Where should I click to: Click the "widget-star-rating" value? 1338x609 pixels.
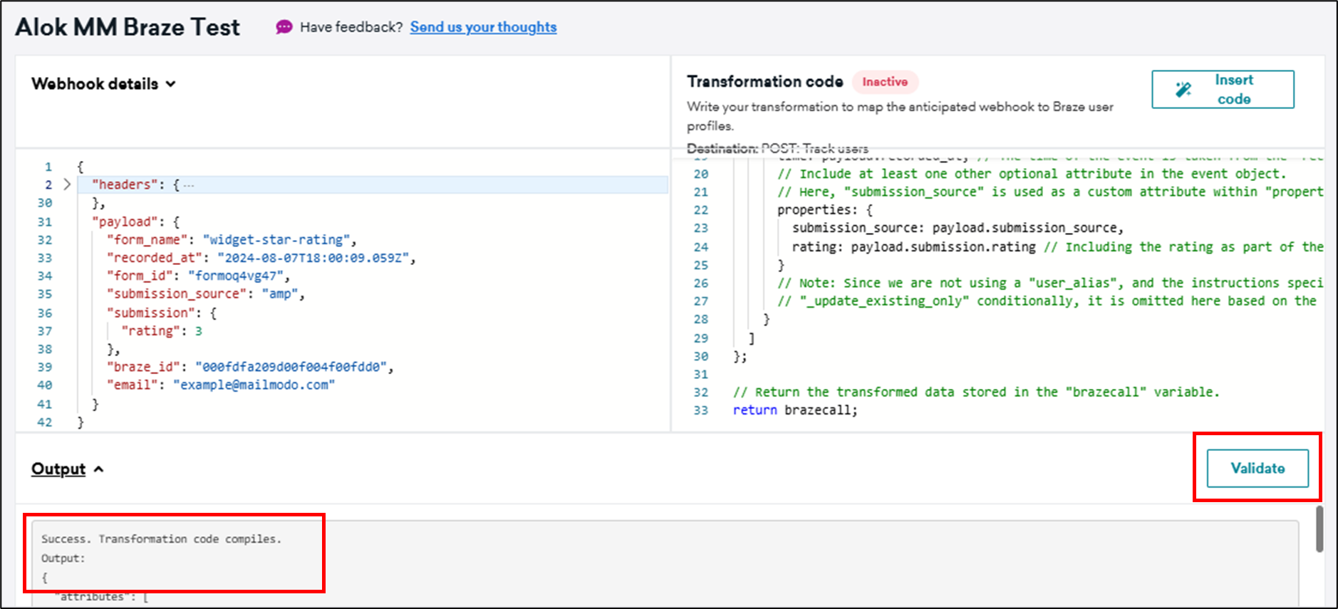coord(276,239)
